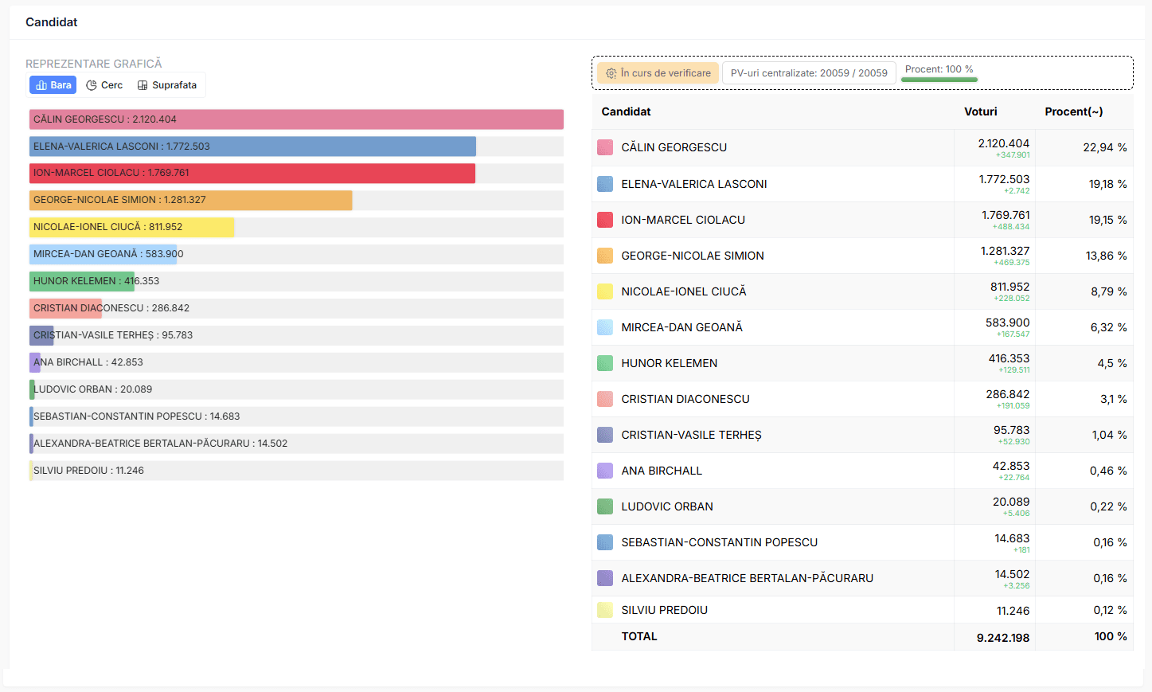Click the Procent(~) column header

[x=1074, y=111]
